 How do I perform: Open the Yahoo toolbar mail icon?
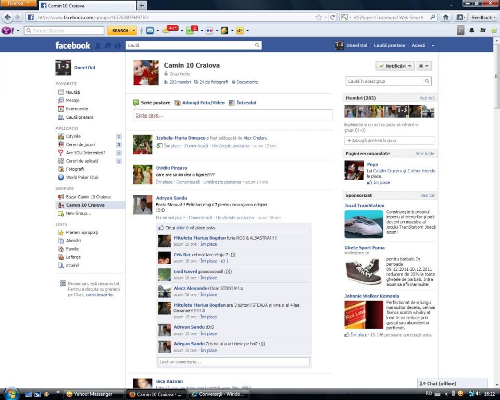[150, 31]
